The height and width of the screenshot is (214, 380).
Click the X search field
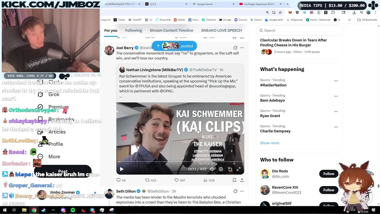[299, 30]
